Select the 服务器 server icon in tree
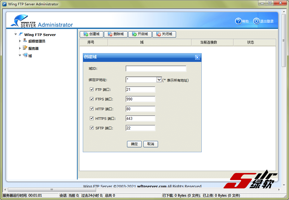The image size is (289, 200). tap(25, 48)
